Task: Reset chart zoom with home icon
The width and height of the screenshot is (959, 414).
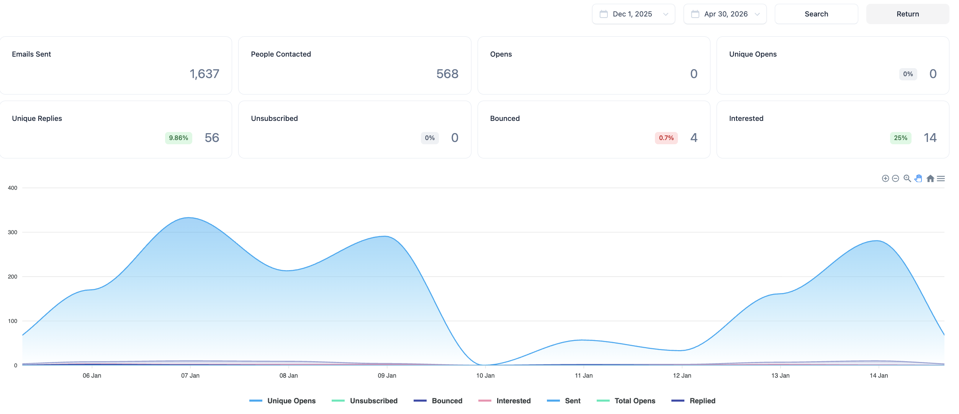Action: click(x=930, y=178)
